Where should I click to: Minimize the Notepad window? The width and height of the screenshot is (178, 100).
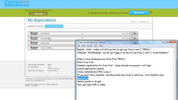[x=164, y=42]
